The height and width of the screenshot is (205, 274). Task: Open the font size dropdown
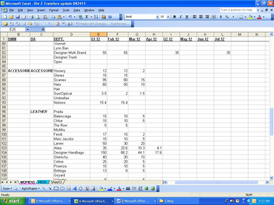[169, 17]
